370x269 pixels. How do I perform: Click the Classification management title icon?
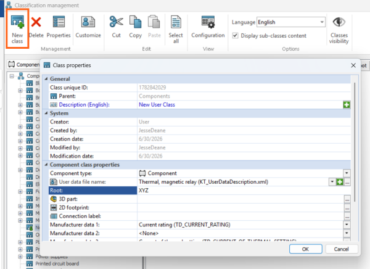click(9, 5)
